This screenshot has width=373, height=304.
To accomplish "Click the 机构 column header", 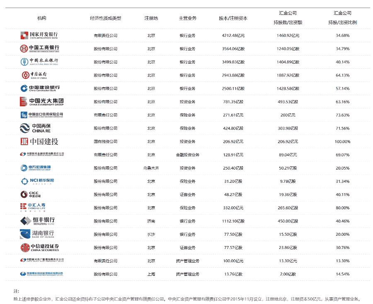I will click(x=41, y=18).
